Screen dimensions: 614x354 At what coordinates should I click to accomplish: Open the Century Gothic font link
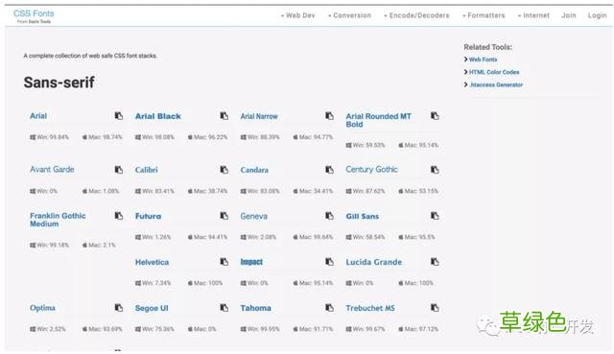371,170
